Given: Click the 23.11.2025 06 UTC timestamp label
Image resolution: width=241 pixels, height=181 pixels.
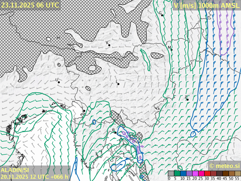Looking at the screenshot, I should [x=30, y=5].
